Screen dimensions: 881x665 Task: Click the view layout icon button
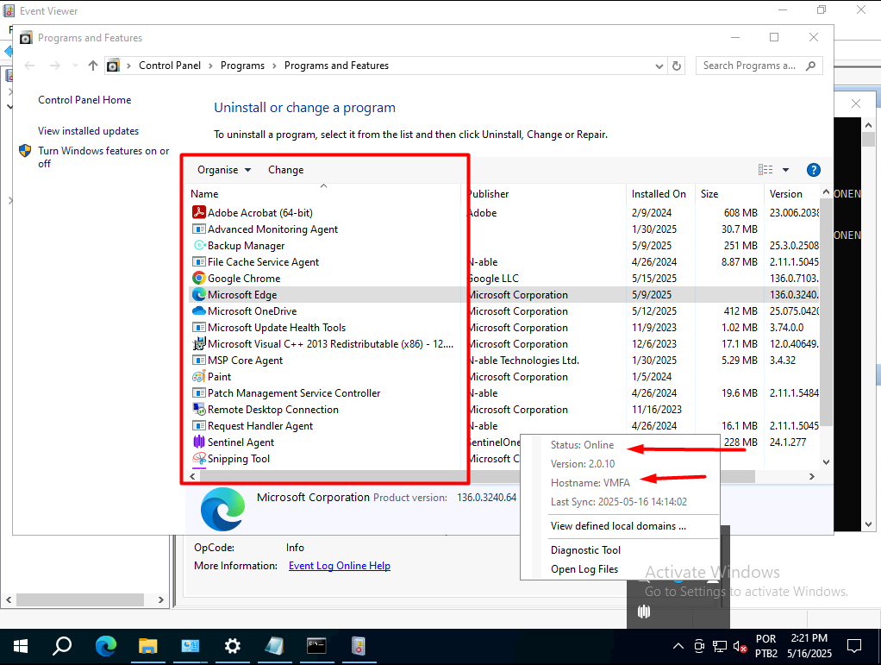click(x=765, y=170)
